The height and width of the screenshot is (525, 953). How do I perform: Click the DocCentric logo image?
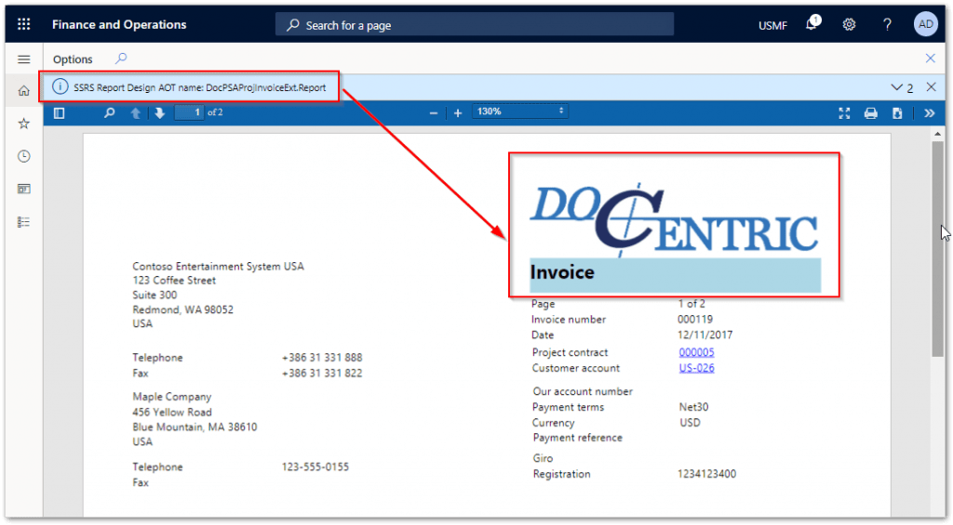coord(674,219)
